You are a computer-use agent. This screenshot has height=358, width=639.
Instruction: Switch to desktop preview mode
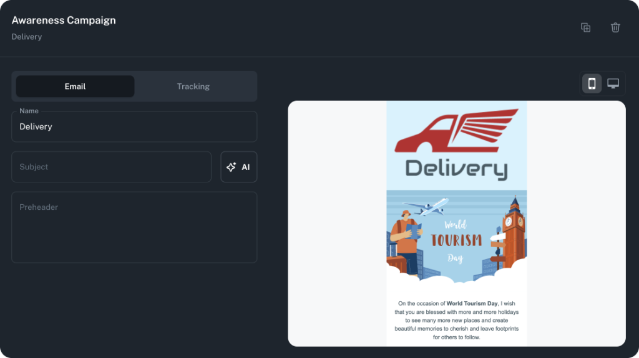pyautogui.click(x=613, y=83)
